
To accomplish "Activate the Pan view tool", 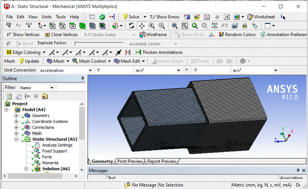I will [x=142, y=26].
